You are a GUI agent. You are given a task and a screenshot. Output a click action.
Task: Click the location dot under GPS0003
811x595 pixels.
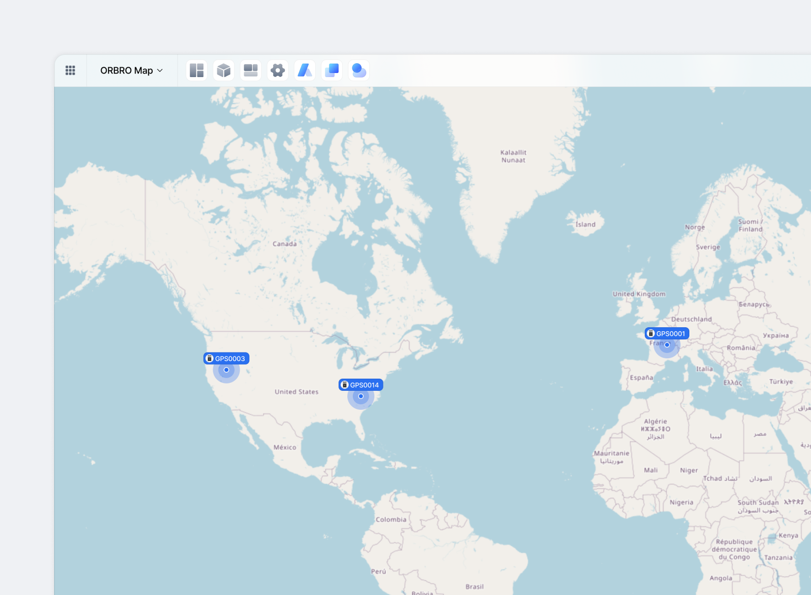click(226, 370)
